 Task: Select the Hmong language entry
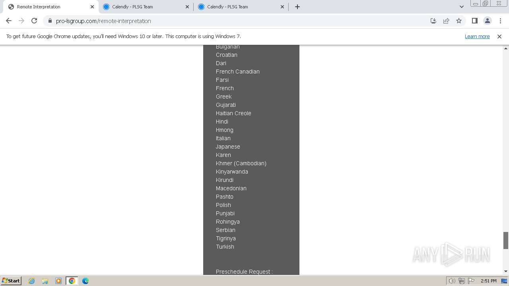225,130
